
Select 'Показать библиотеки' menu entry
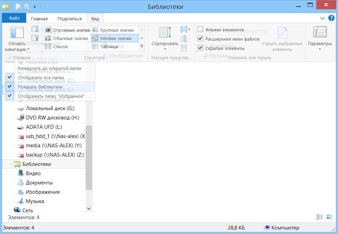point(40,87)
